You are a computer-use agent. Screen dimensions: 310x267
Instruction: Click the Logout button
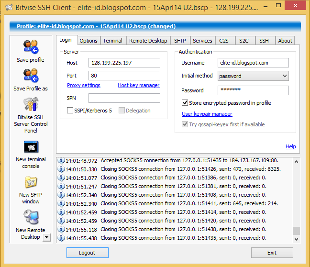click(88, 253)
